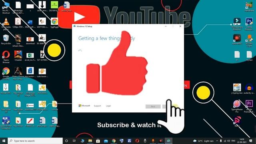Select the Cheetah image file on desktop
The height and width of the screenshot is (144, 256).
18,56
